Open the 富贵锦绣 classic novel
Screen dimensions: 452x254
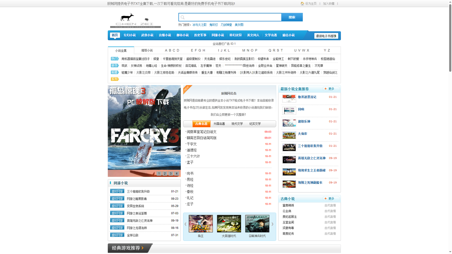point(288,205)
